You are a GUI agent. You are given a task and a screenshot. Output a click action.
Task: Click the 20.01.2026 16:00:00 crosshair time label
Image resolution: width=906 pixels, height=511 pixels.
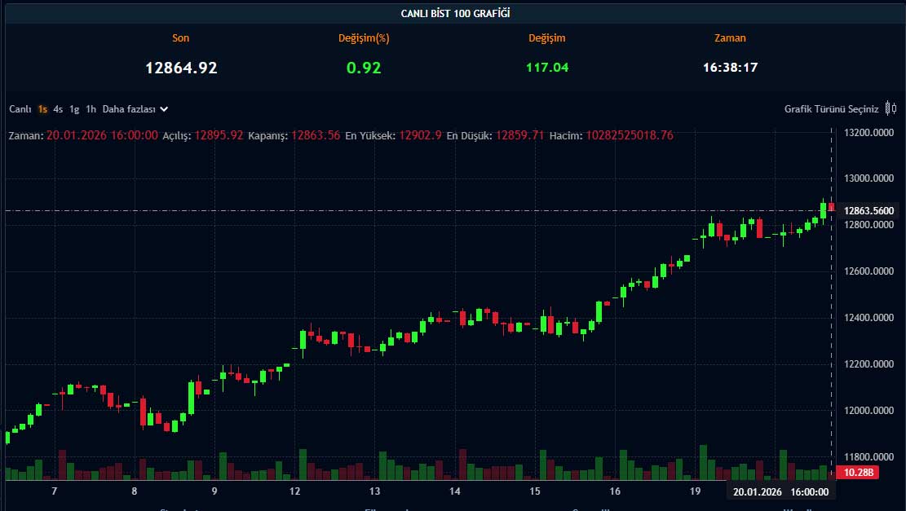click(x=780, y=491)
